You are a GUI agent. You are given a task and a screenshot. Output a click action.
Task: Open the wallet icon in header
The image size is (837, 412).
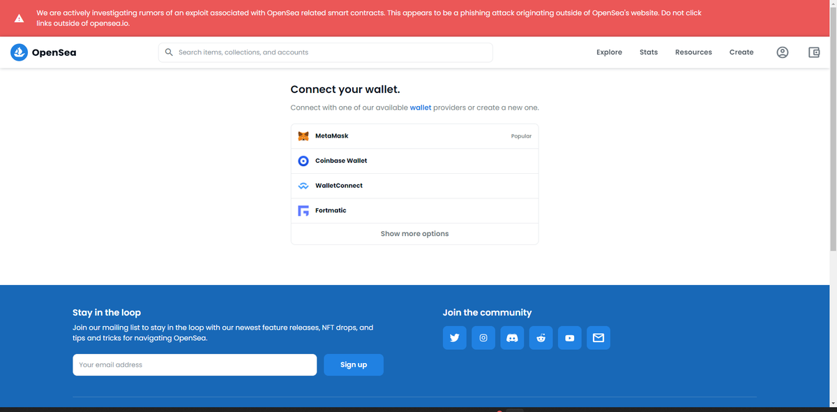(814, 52)
